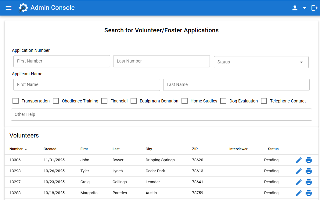
Task: Click the Created column header
Action: [x=50, y=149]
